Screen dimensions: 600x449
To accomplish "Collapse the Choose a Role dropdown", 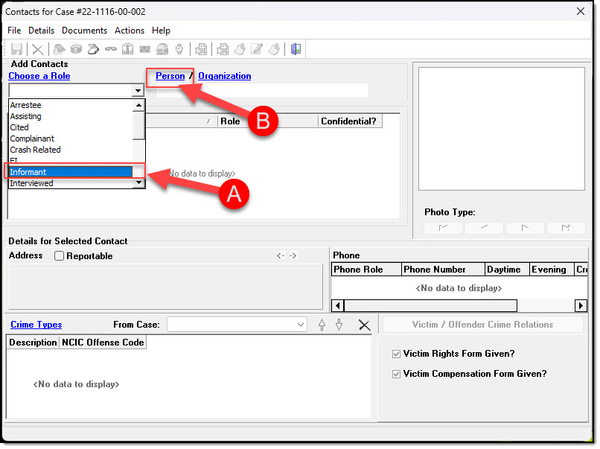I will (138, 91).
